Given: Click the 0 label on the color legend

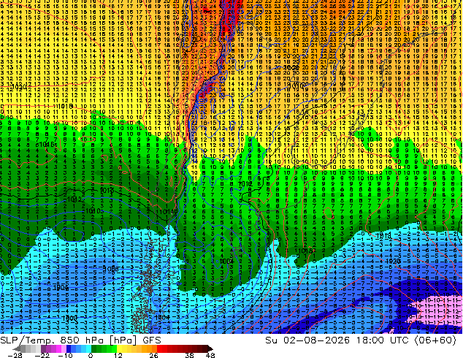Looking at the screenshot, I should (91, 355).
